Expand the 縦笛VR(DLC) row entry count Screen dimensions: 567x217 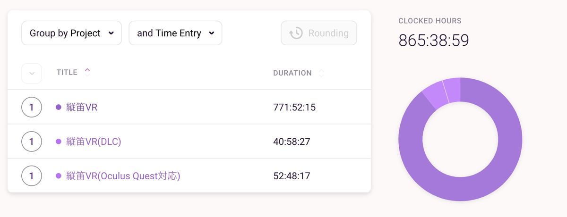tap(32, 142)
